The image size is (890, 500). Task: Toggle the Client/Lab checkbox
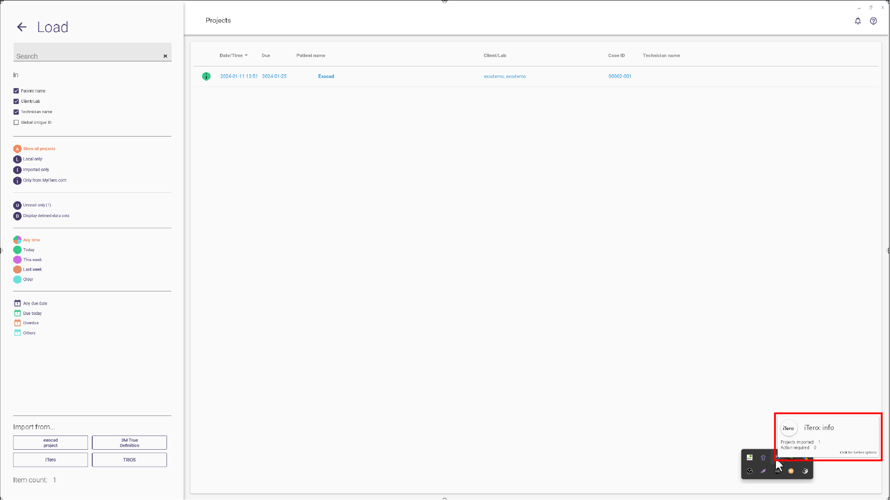tap(16, 102)
